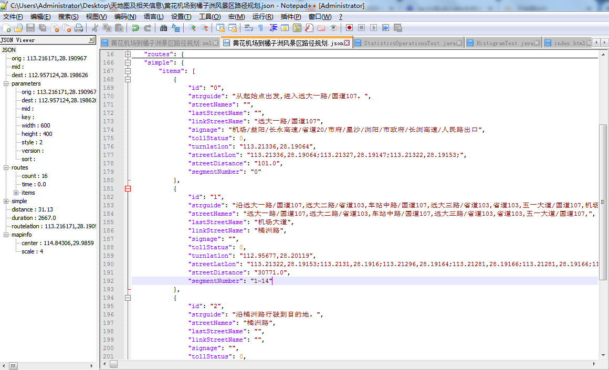Click the Print toolbar icon

click(x=79, y=28)
